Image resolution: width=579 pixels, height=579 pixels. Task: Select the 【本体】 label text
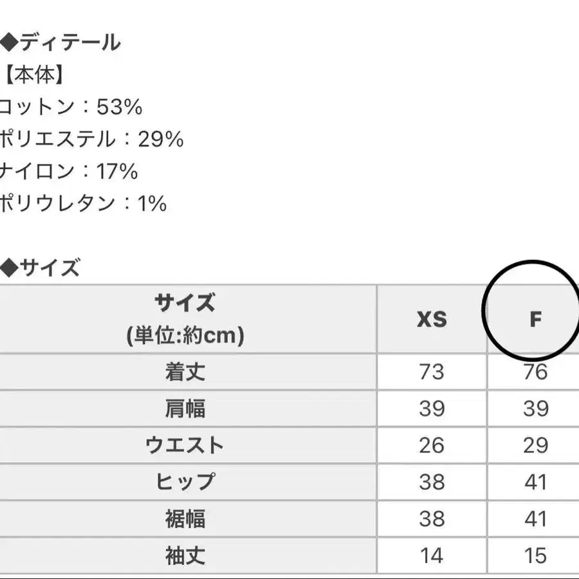click(35, 76)
